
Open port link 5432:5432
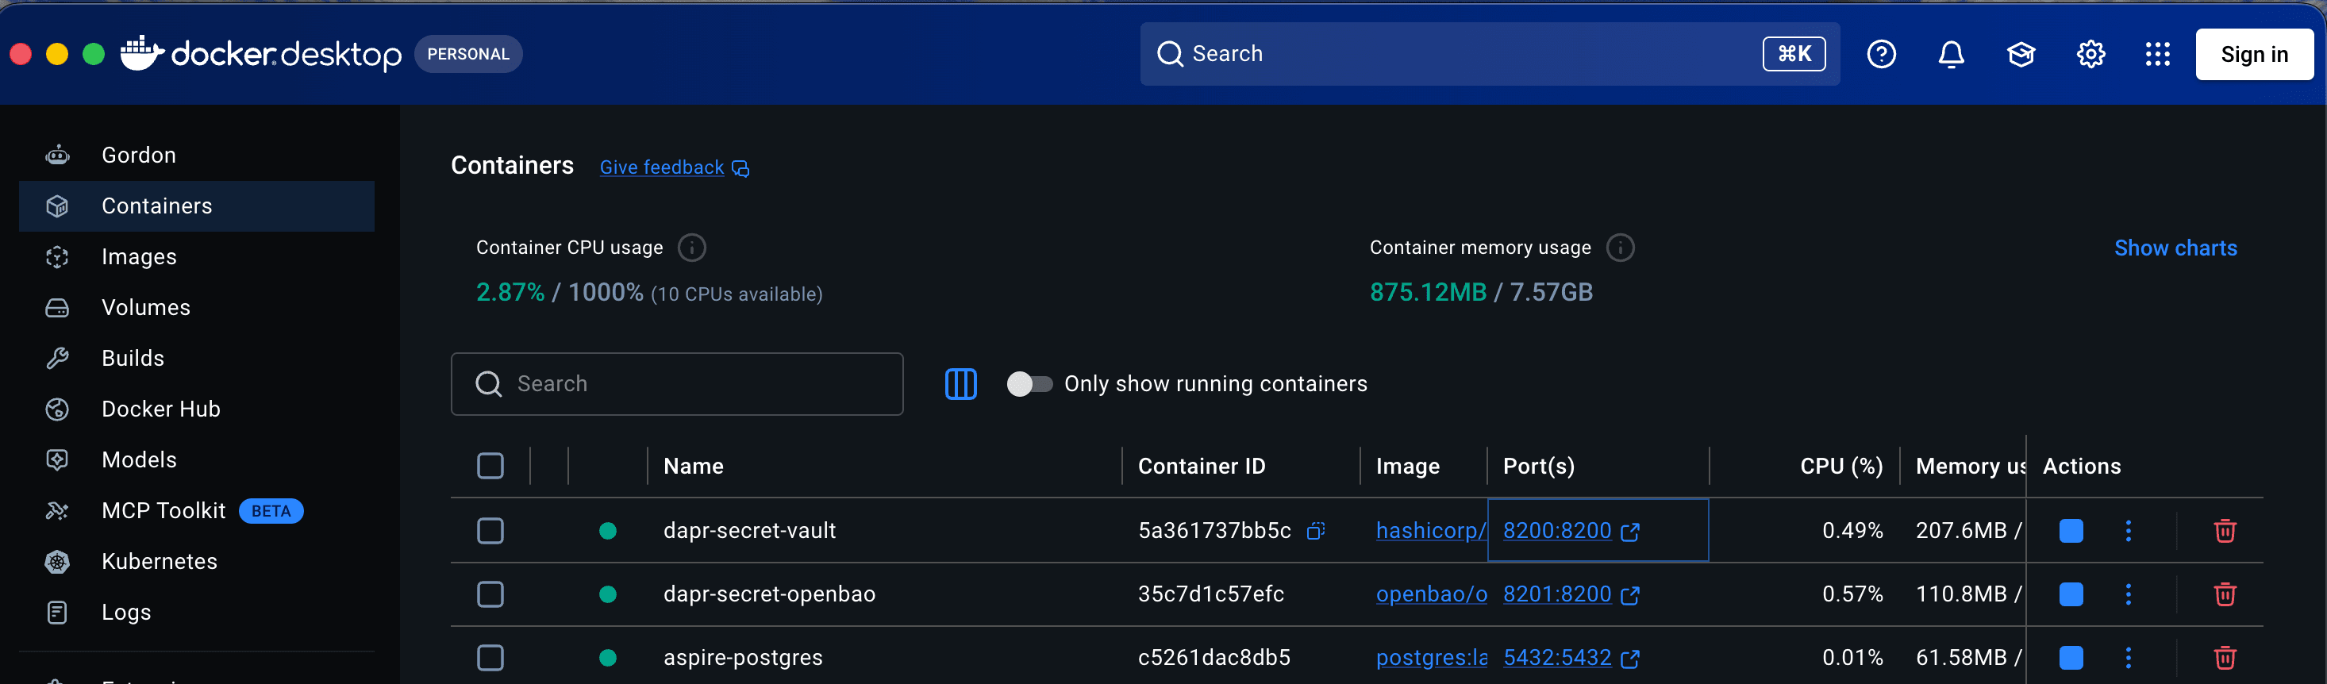click(1570, 658)
